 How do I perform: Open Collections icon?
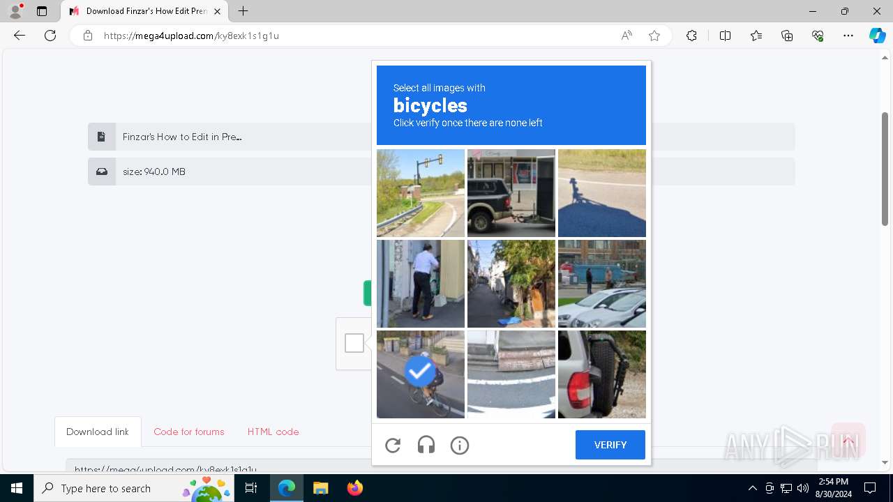coord(787,36)
